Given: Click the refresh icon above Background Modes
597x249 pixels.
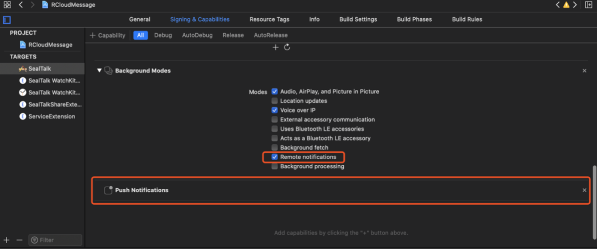Looking at the screenshot, I should [287, 47].
